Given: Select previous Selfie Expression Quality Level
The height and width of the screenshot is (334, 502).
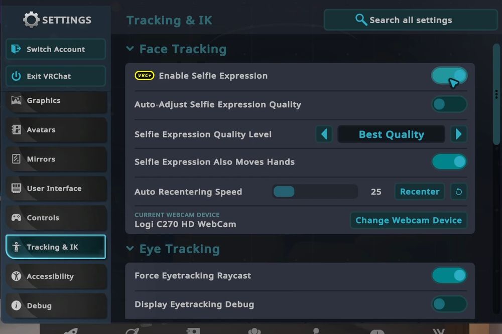Looking at the screenshot, I should 324,134.
